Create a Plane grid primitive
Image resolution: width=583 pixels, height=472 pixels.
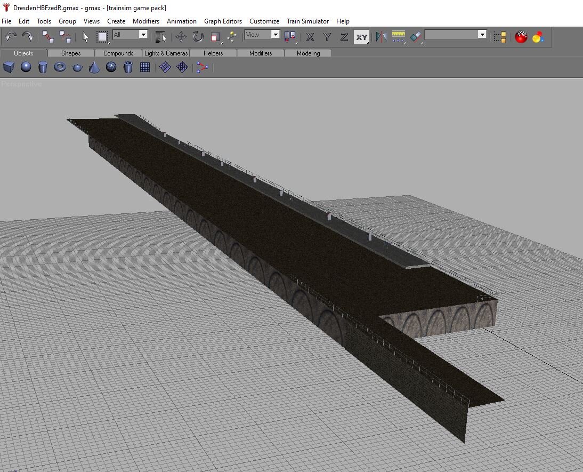pos(145,67)
